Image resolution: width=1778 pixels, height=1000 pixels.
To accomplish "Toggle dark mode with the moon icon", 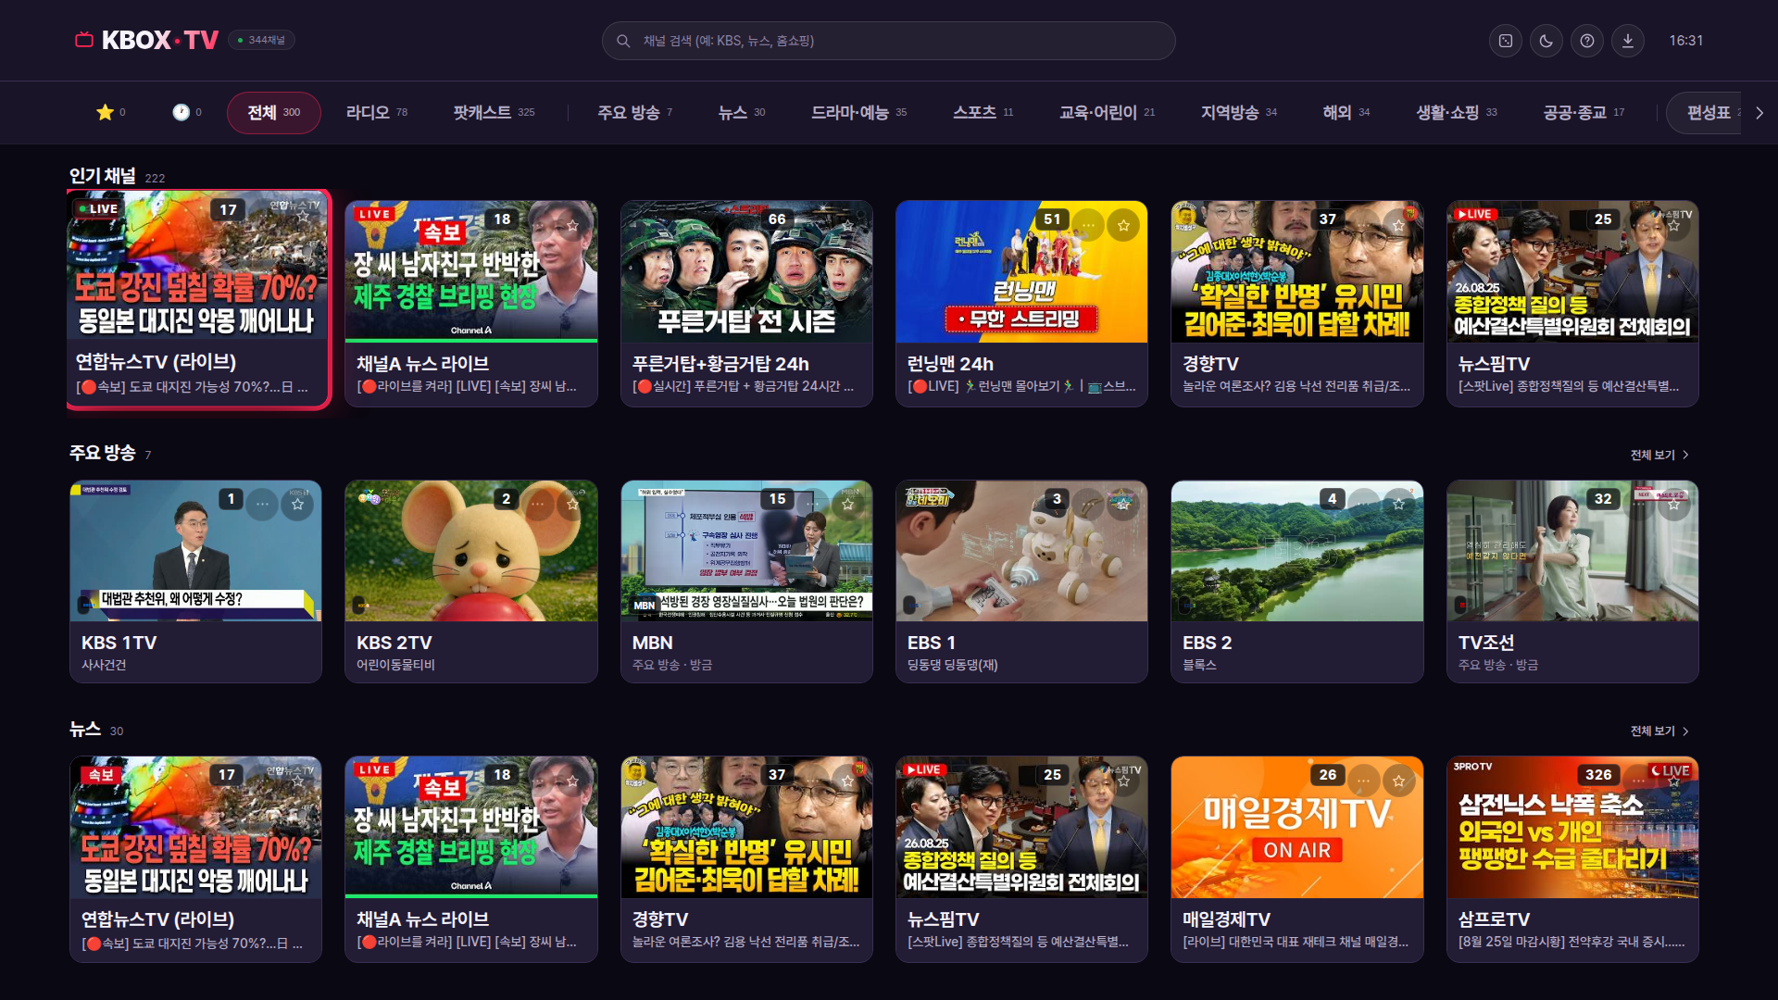I will click(x=1546, y=41).
